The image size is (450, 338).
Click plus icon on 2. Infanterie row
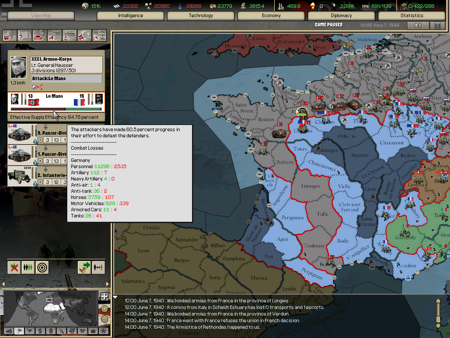[x=40, y=182]
